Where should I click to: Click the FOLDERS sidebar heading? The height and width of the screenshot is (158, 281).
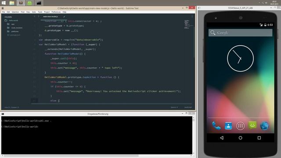[8, 17]
